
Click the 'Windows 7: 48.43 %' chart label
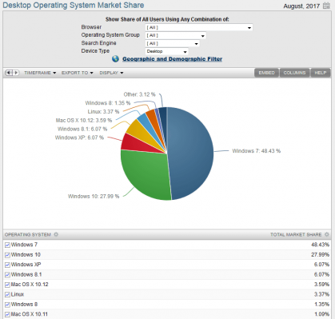(256, 151)
